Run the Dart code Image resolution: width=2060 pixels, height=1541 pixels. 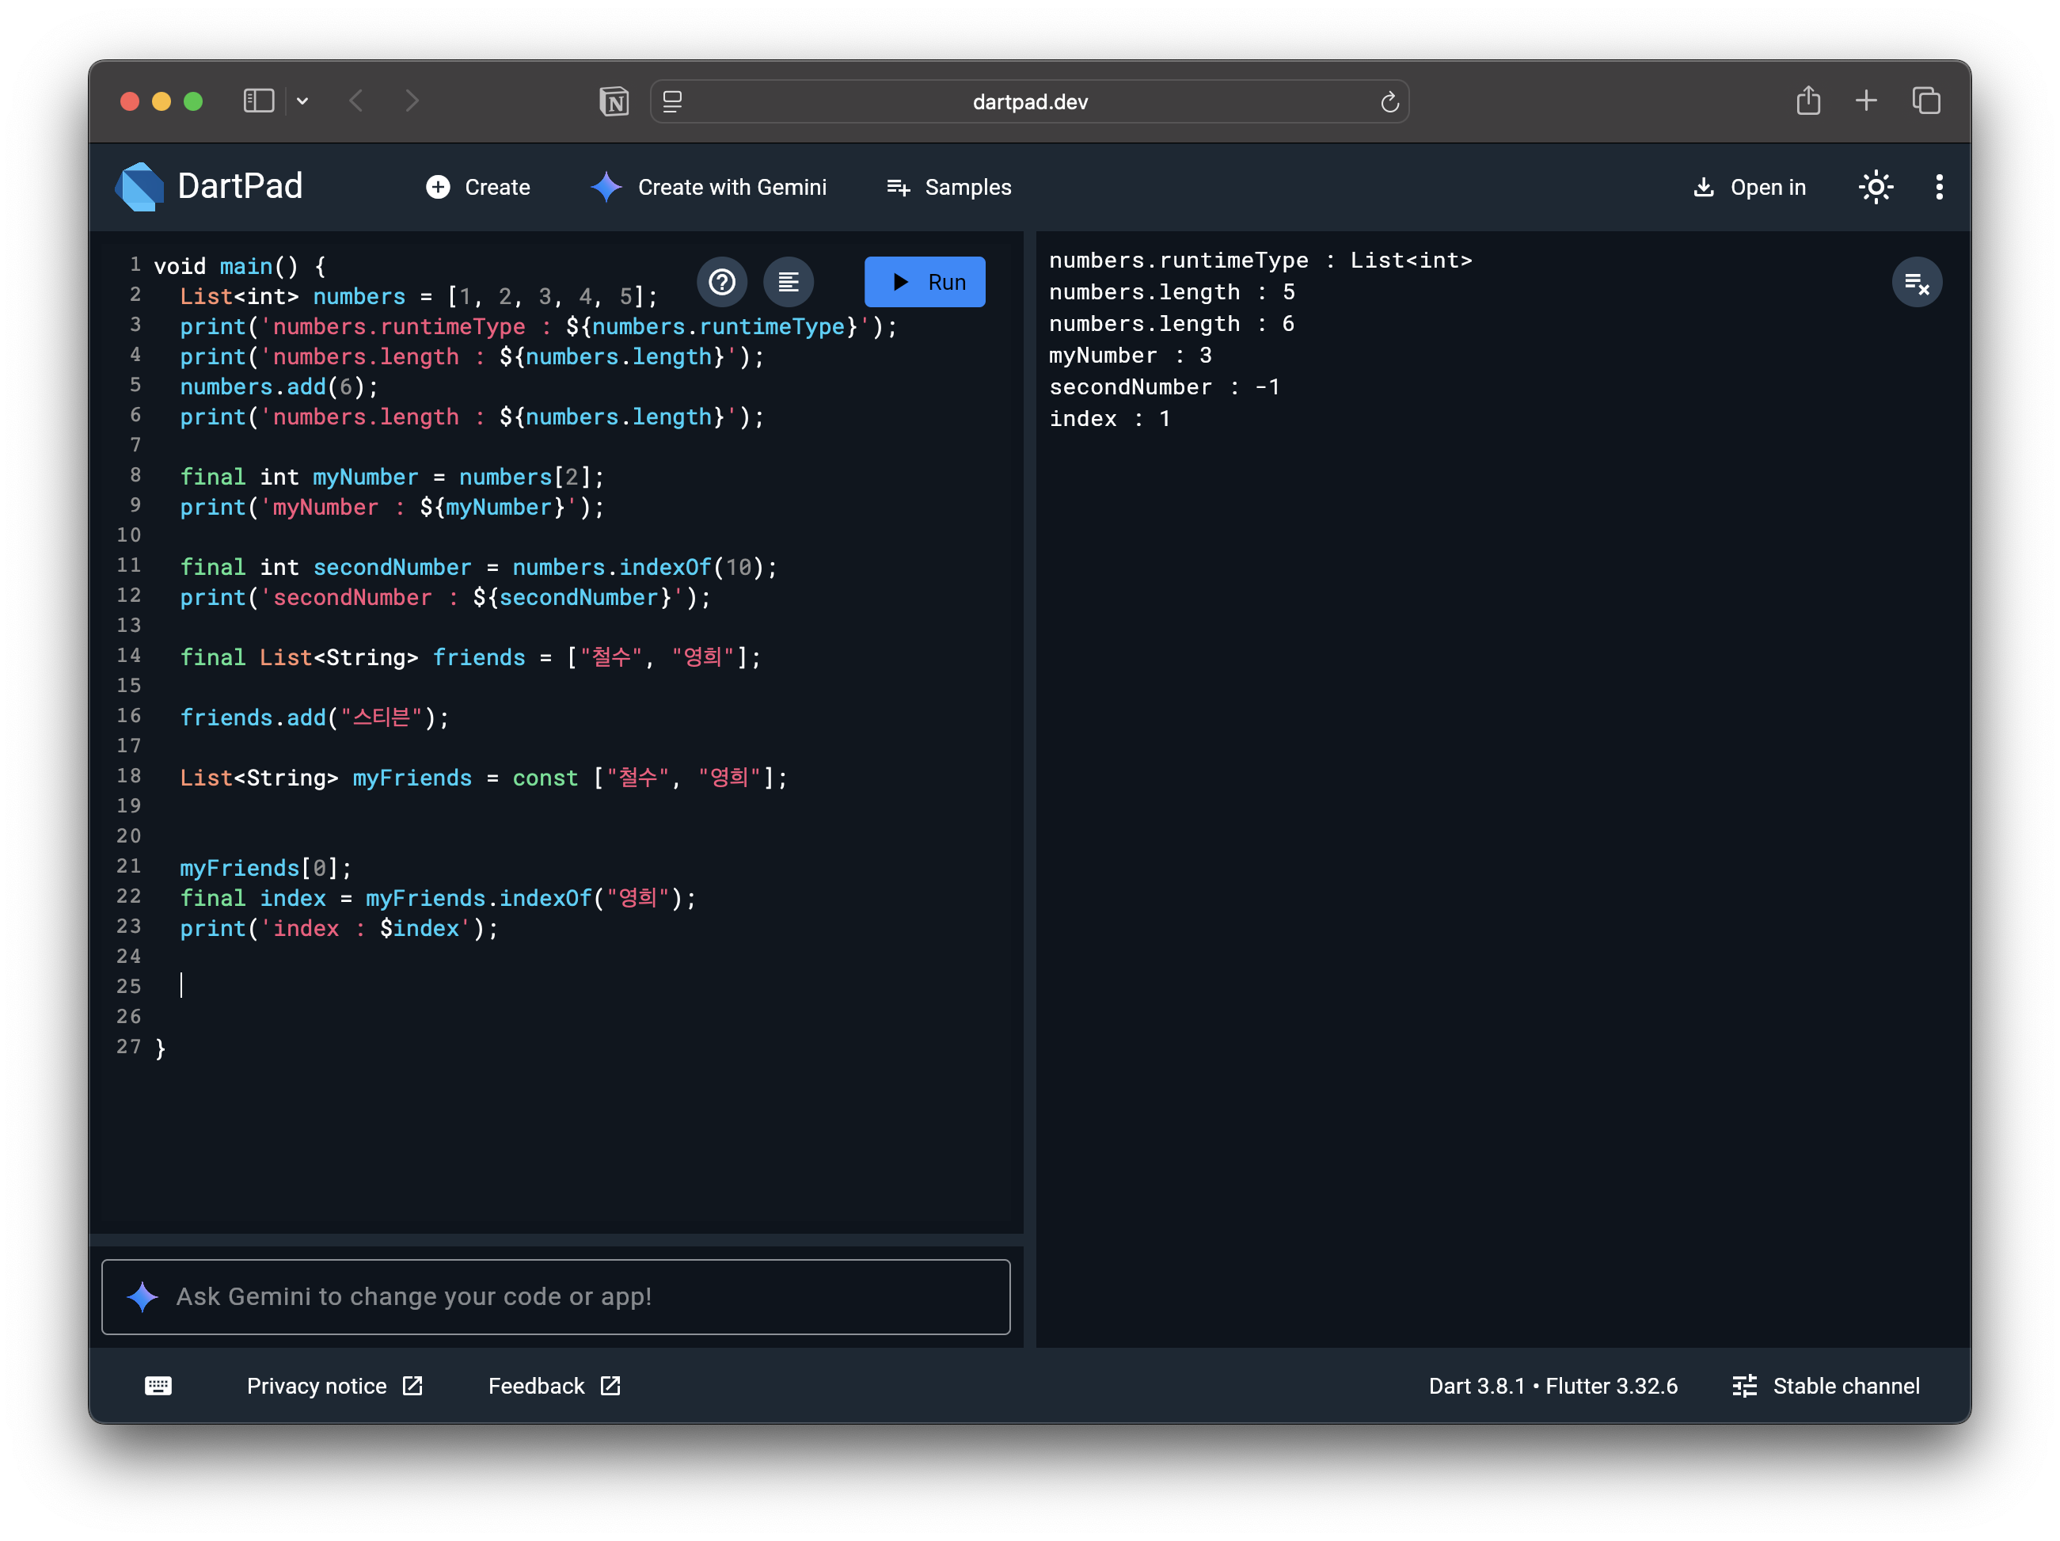click(x=924, y=282)
